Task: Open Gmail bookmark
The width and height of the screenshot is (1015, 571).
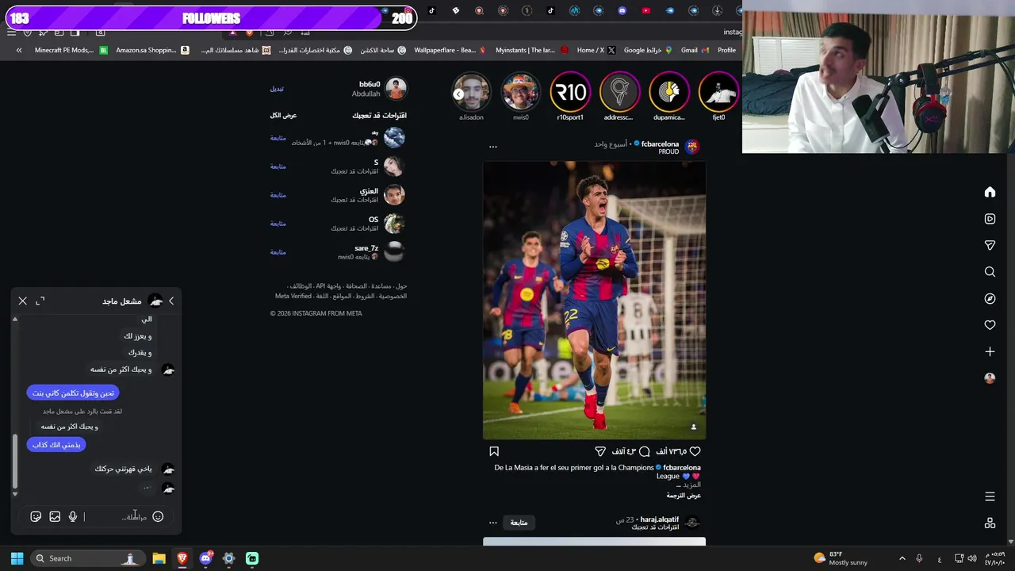Action: 695,50
